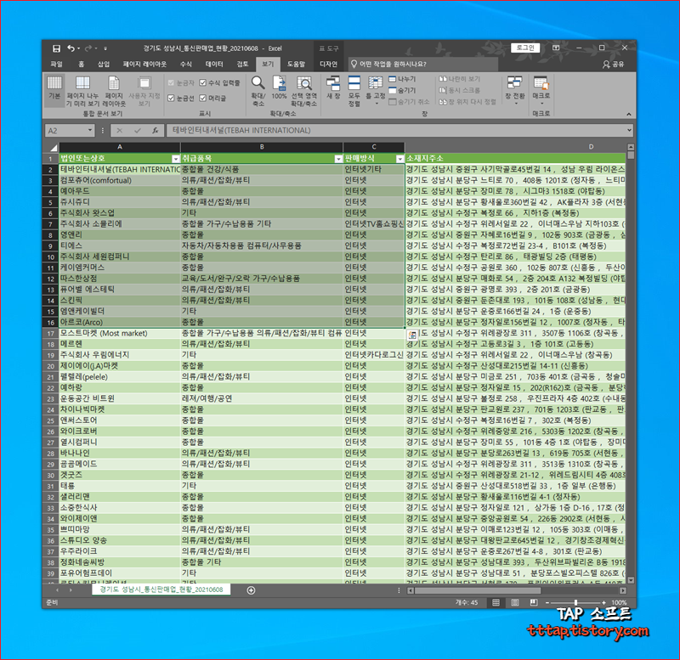Viewport: 680px width, 660px height.
Task: Open 사용자 지정 보기 custom views
Action: coord(144,92)
